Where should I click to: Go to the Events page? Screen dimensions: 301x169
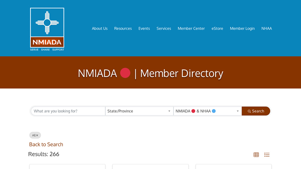[x=144, y=29]
